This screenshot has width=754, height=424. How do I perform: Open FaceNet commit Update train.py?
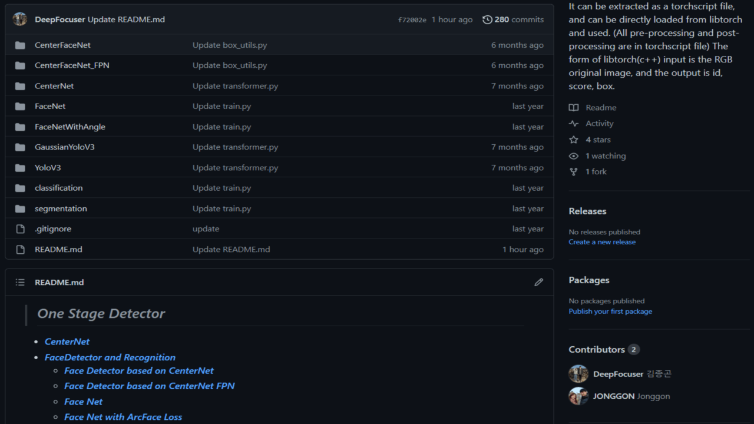point(221,107)
